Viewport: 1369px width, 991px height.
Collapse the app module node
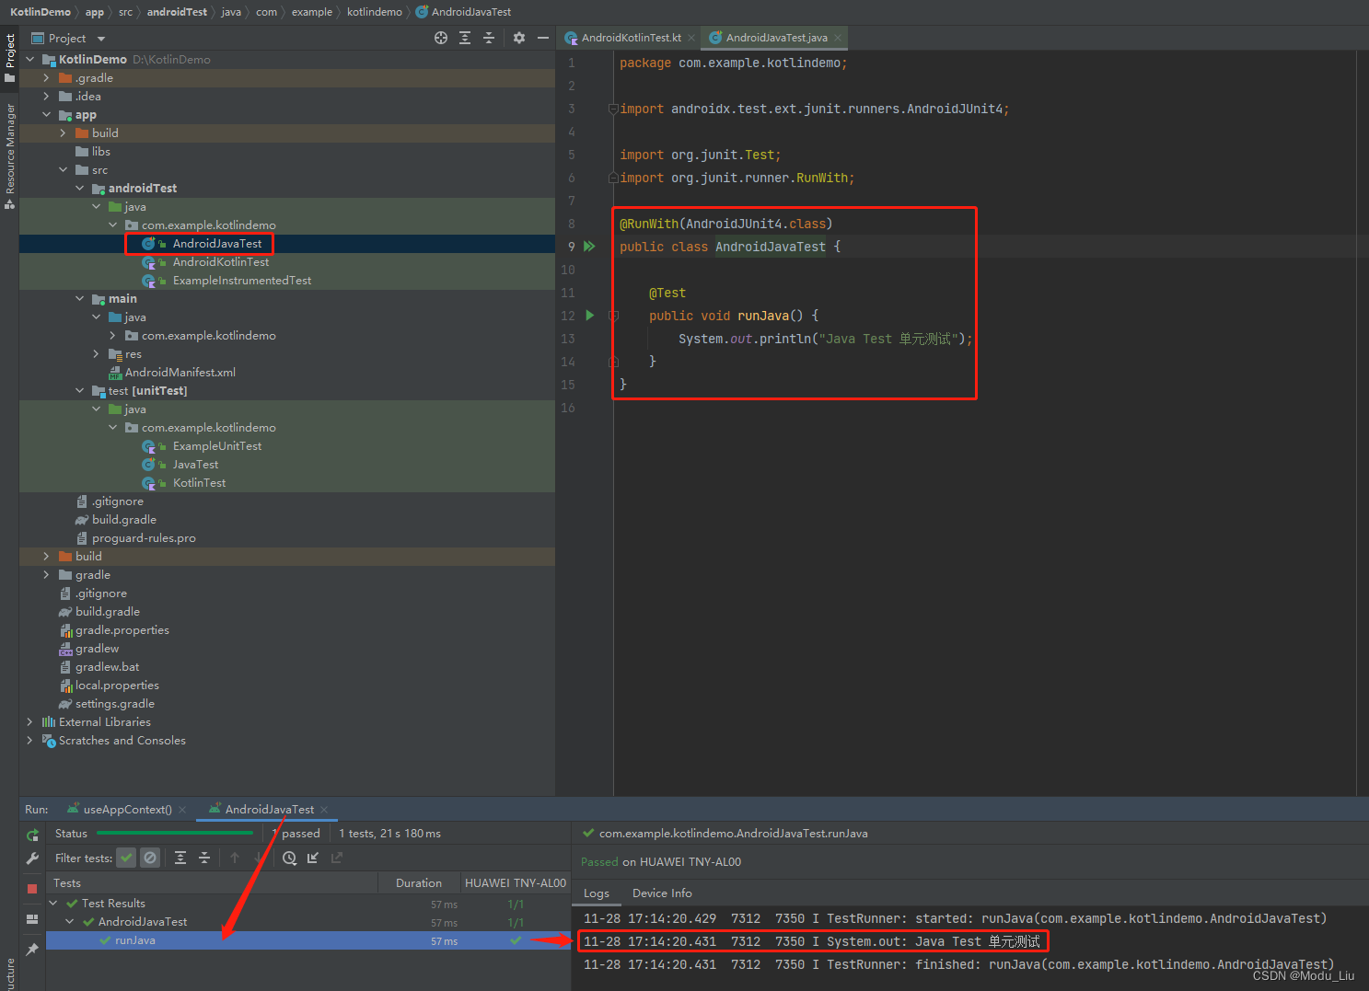point(47,115)
